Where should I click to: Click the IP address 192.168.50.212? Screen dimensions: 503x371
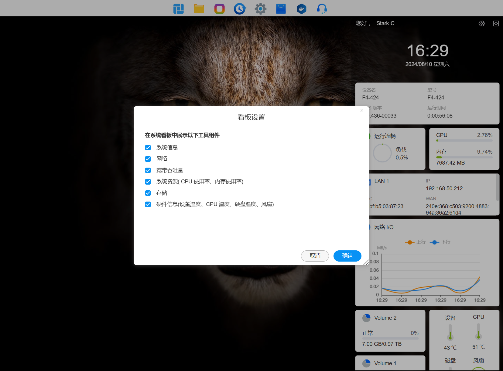click(x=444, y=189)
